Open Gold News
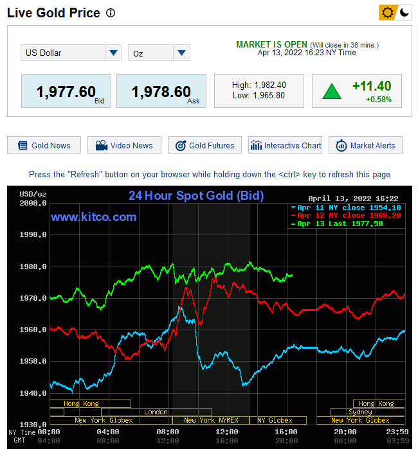This screenshot has width=418, height=449. coord(44,145)
